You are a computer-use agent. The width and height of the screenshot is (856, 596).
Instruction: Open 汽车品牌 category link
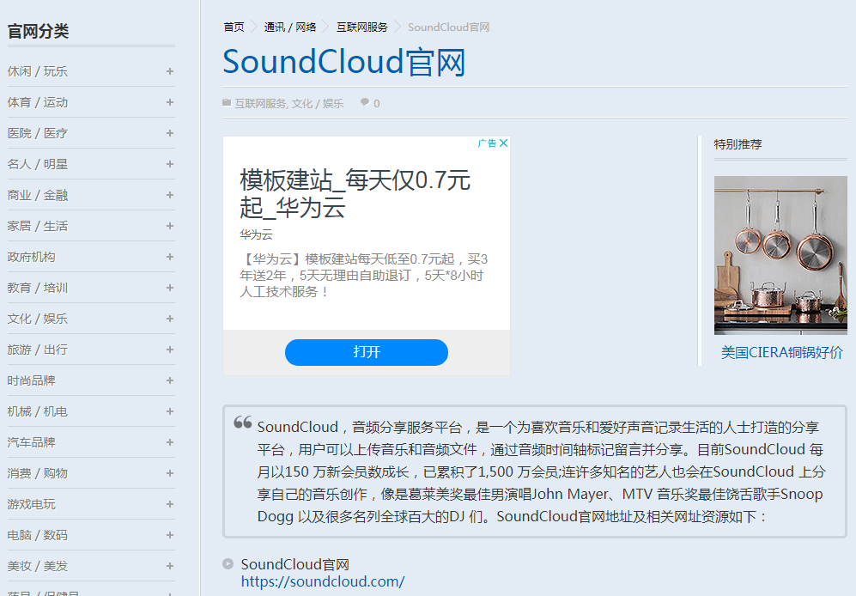click(32, 442)
